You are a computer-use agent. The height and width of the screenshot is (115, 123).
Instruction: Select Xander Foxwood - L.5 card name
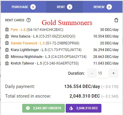click(28, 43)
